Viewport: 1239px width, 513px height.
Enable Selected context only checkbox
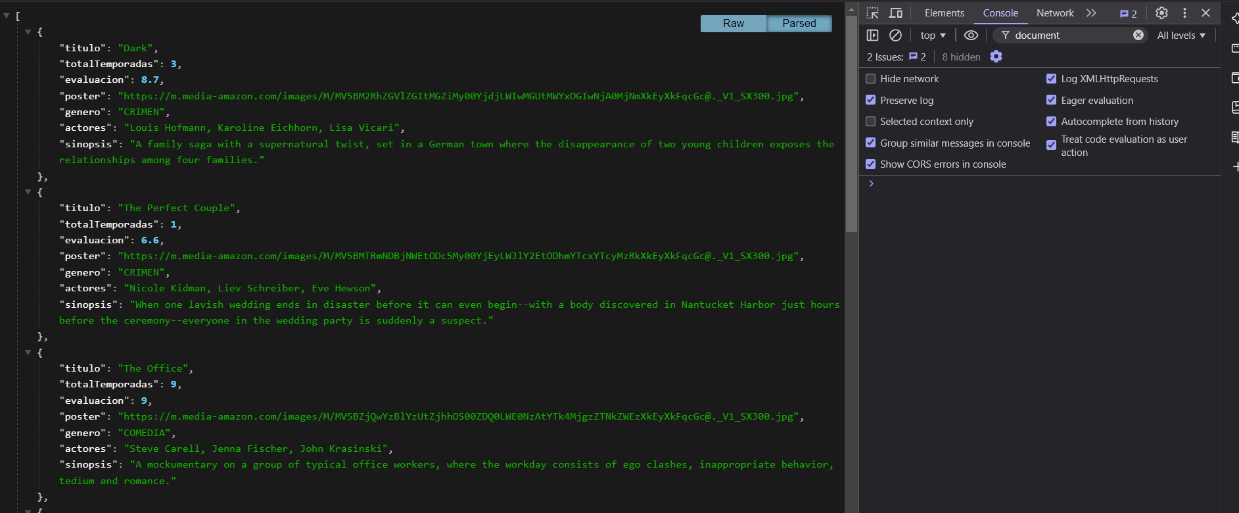coord(870,121)
